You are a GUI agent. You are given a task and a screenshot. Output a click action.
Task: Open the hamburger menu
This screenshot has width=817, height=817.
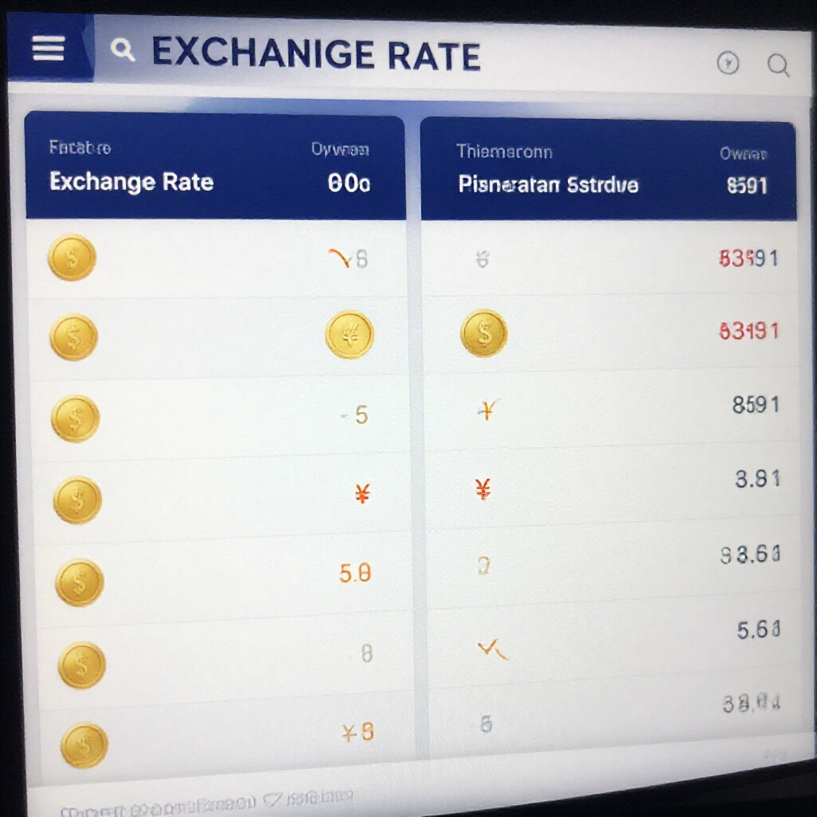pyautogui.click(x=48, y=49)
